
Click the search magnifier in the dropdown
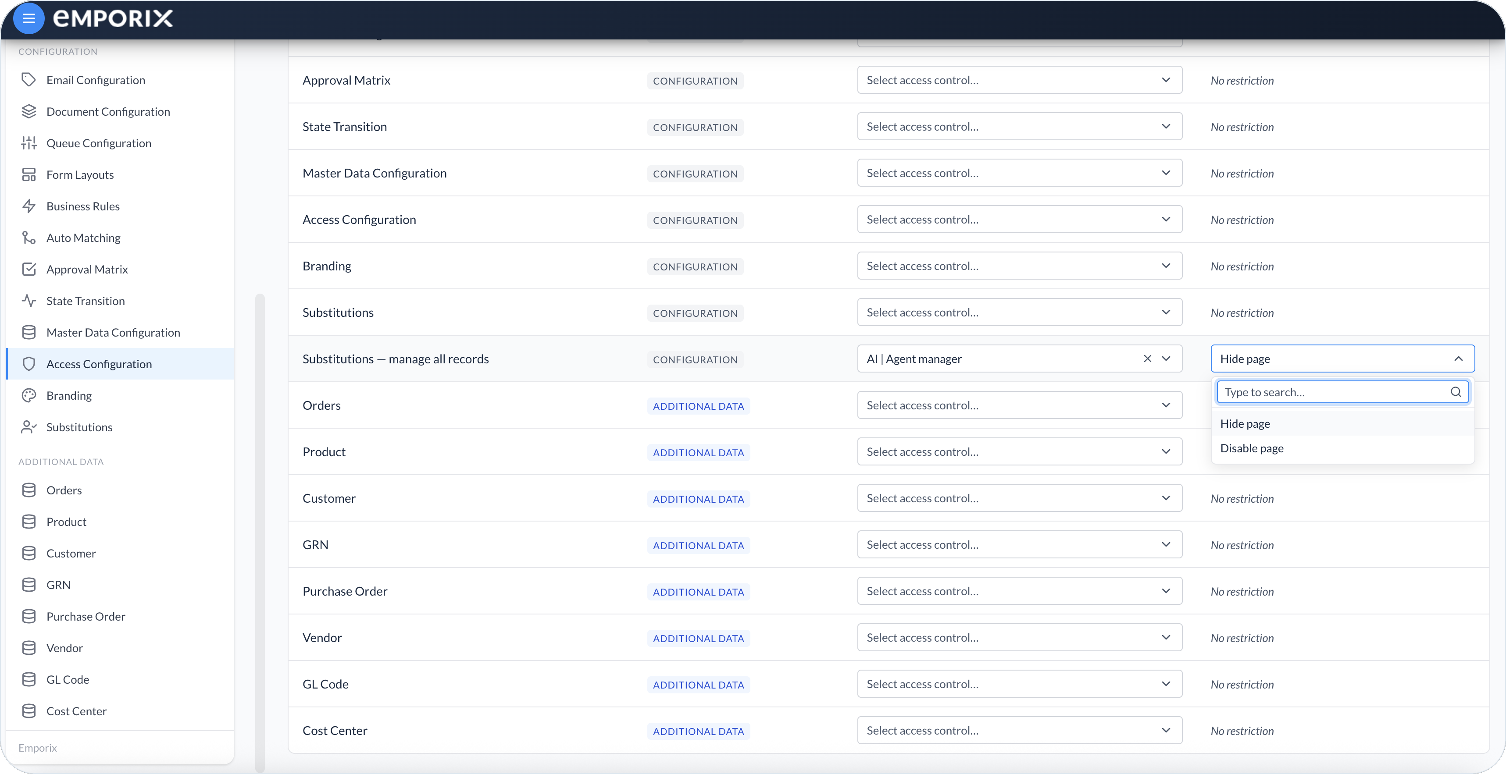[x=1456, y=391]
